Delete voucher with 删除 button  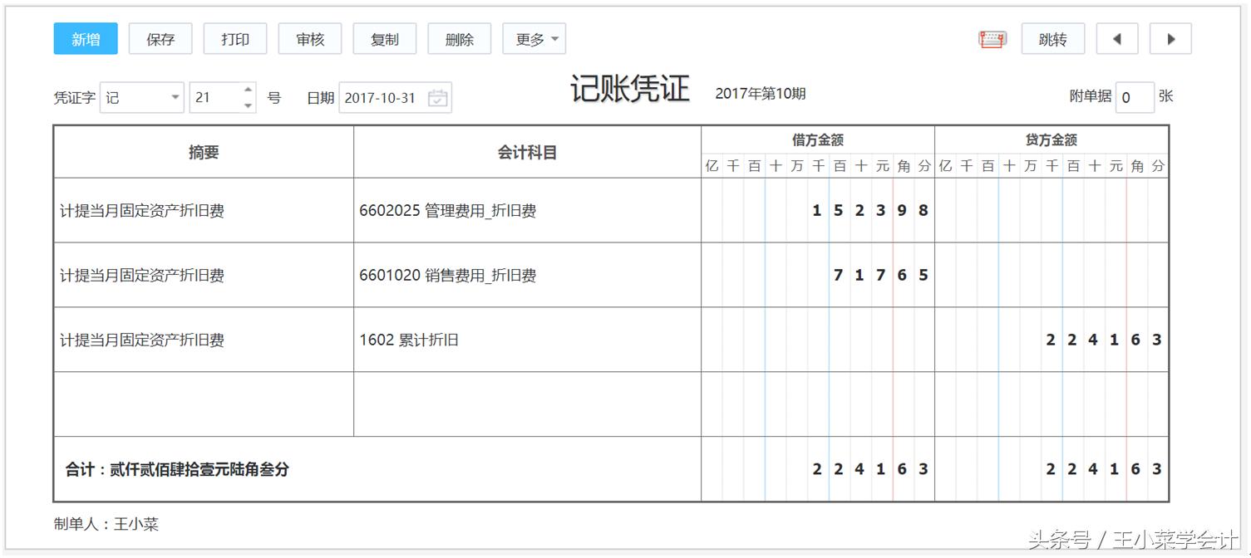tap(460, 39)
